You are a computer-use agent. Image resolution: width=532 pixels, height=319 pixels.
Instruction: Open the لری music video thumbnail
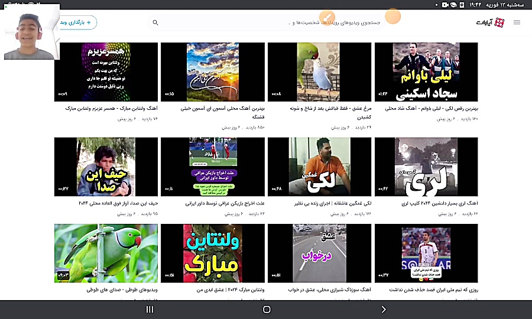[426, 167]
